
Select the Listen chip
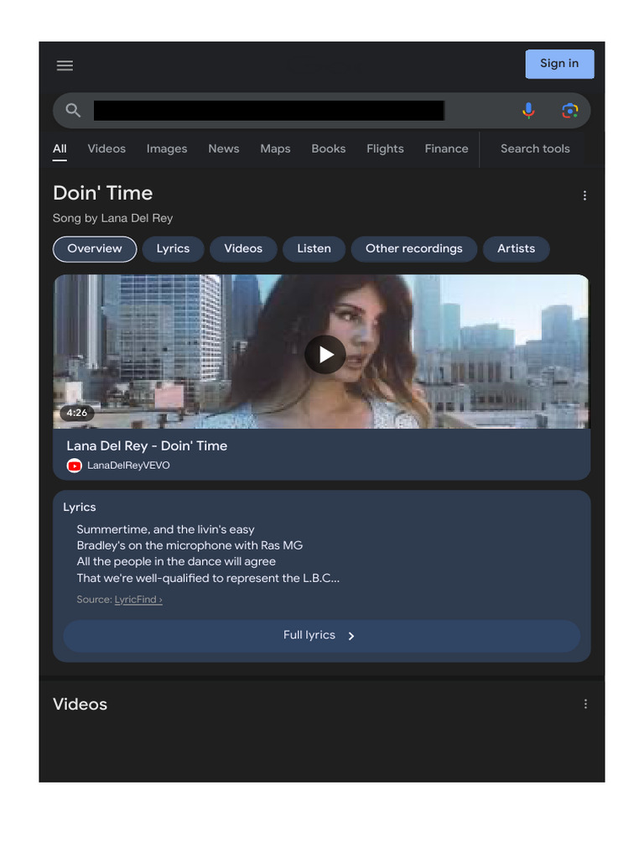coord(314,249)
